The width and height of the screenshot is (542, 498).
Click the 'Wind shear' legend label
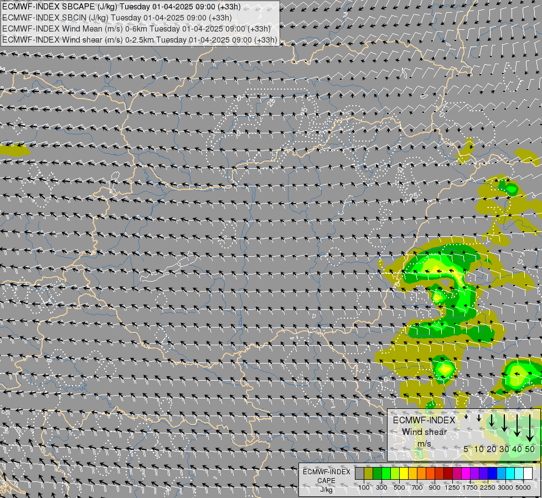[x=425, y=432]
